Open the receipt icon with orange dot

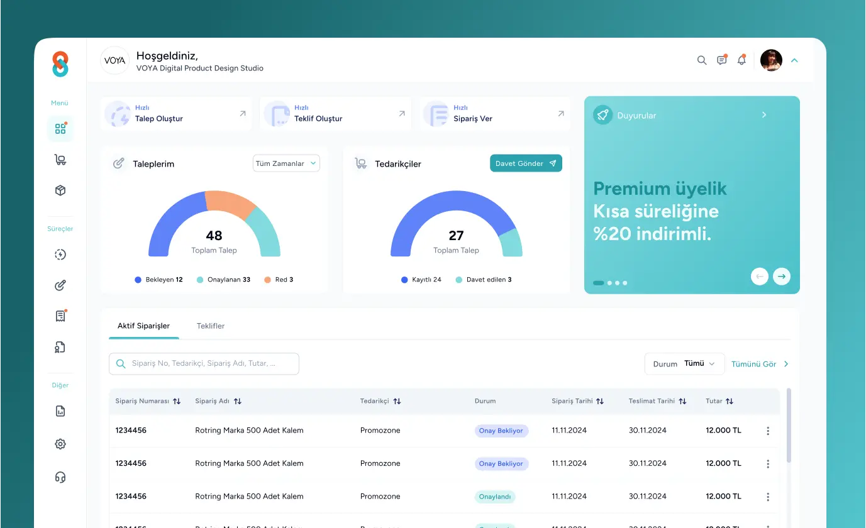(x=60, y=316)
